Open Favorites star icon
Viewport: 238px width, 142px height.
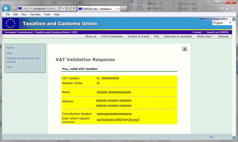(227, 9)
